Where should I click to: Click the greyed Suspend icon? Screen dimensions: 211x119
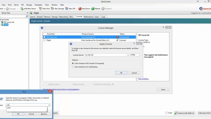point(103,9)
